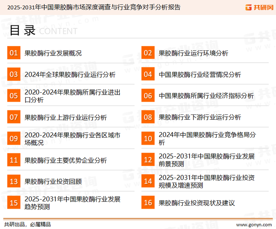Screen dimensions: 276x229
Task: Click the orange 08 number box
Action: pyautogui.click(x=148, y=117)
